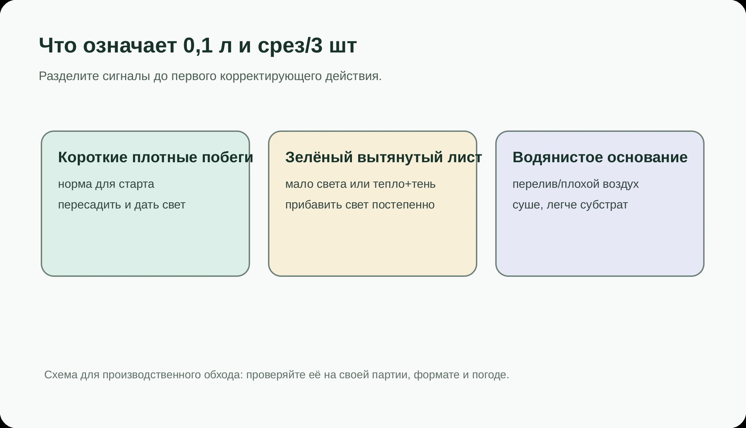This screenshot has width=746, height=428.
Task: Click the line "норма для старта"
Action: click(106, 184)
